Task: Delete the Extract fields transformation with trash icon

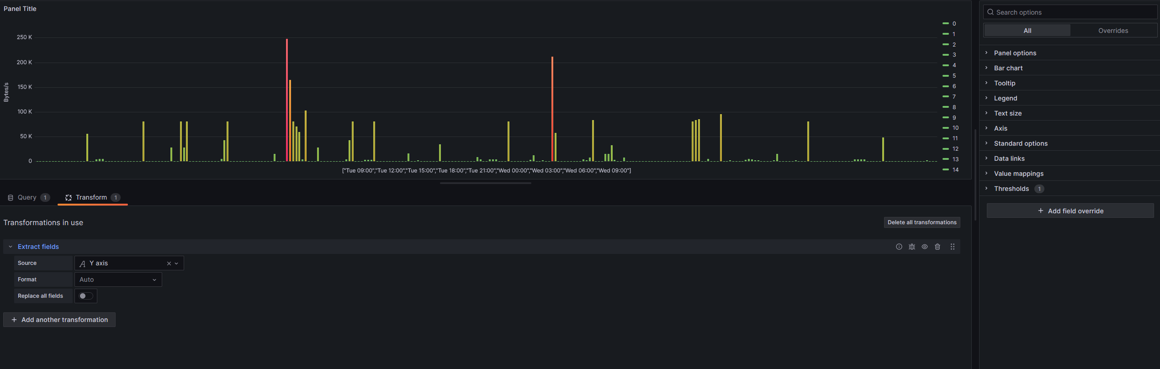Action: click(x=937, y=247)
